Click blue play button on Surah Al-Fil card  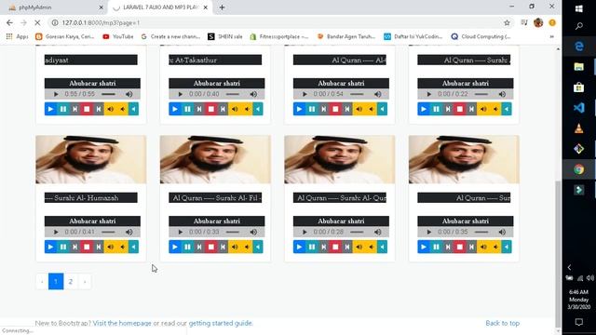174,247
